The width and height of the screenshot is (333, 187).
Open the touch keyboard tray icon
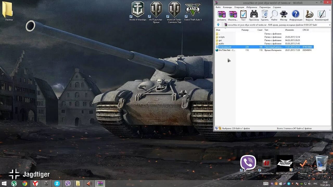pos(266,184)
